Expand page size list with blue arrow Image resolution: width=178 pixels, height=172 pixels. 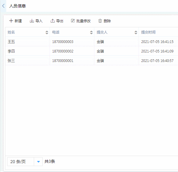[38, 162]
